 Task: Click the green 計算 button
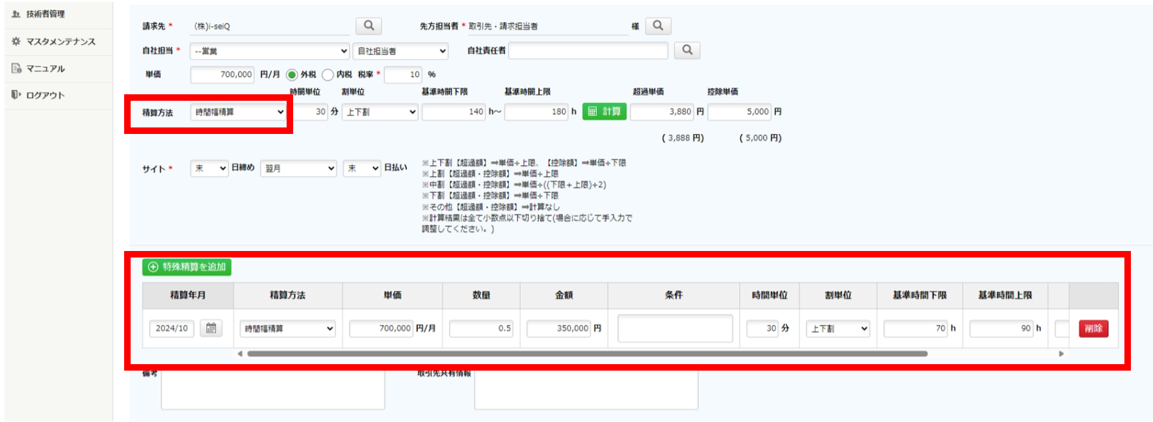click(604, 112)
